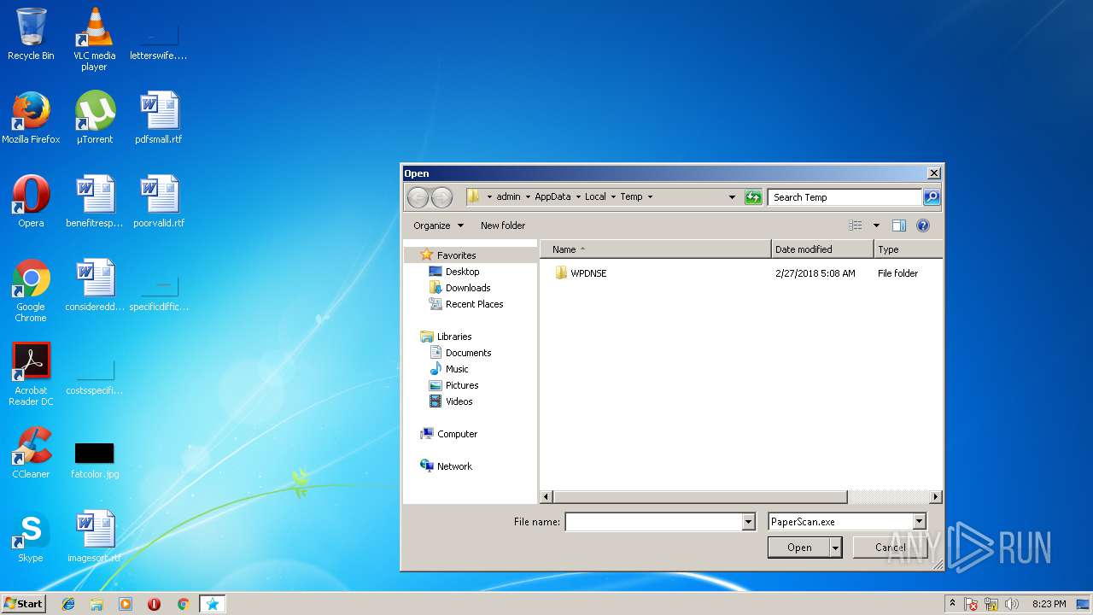Open Pictures library

pyautogui.click(x=462, y=385)
